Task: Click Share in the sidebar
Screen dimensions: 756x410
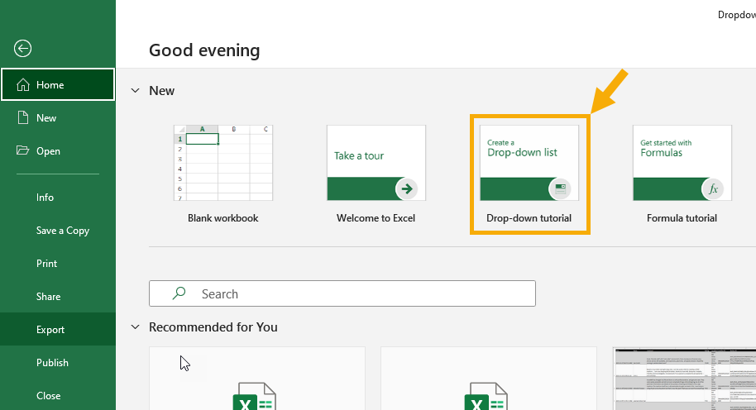Action: pyautogui.click(x=58, y=296)
